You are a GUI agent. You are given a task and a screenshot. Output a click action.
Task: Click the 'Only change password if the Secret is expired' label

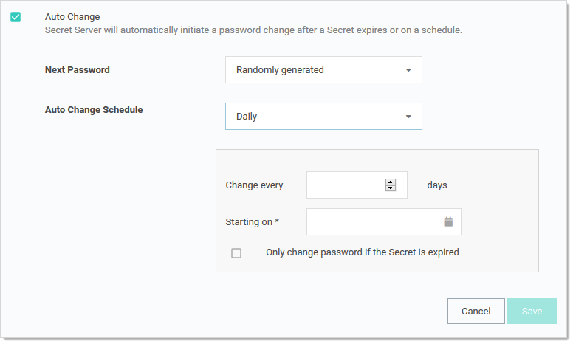click(x=362, y=252)
